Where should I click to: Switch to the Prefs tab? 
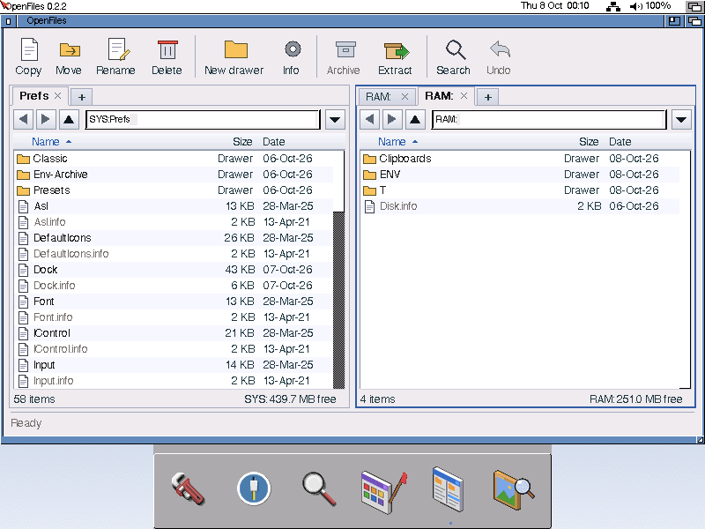(x=34, y=96)
